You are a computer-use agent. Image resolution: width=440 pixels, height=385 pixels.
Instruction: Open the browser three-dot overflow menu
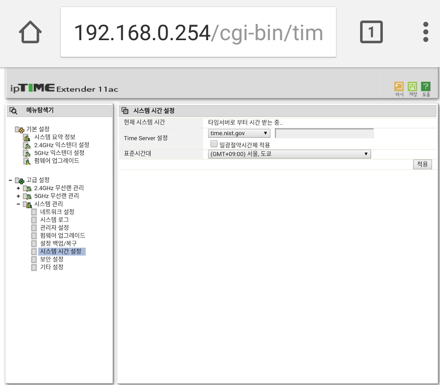(x=426, y=32)
